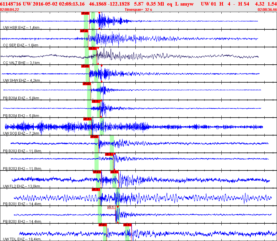
Task: Click the UW SHW EHZ -- 4.2km station label
Action: tap(21, 81)
